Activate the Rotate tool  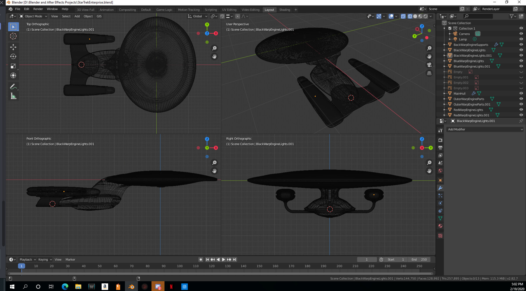click(13, 56)
